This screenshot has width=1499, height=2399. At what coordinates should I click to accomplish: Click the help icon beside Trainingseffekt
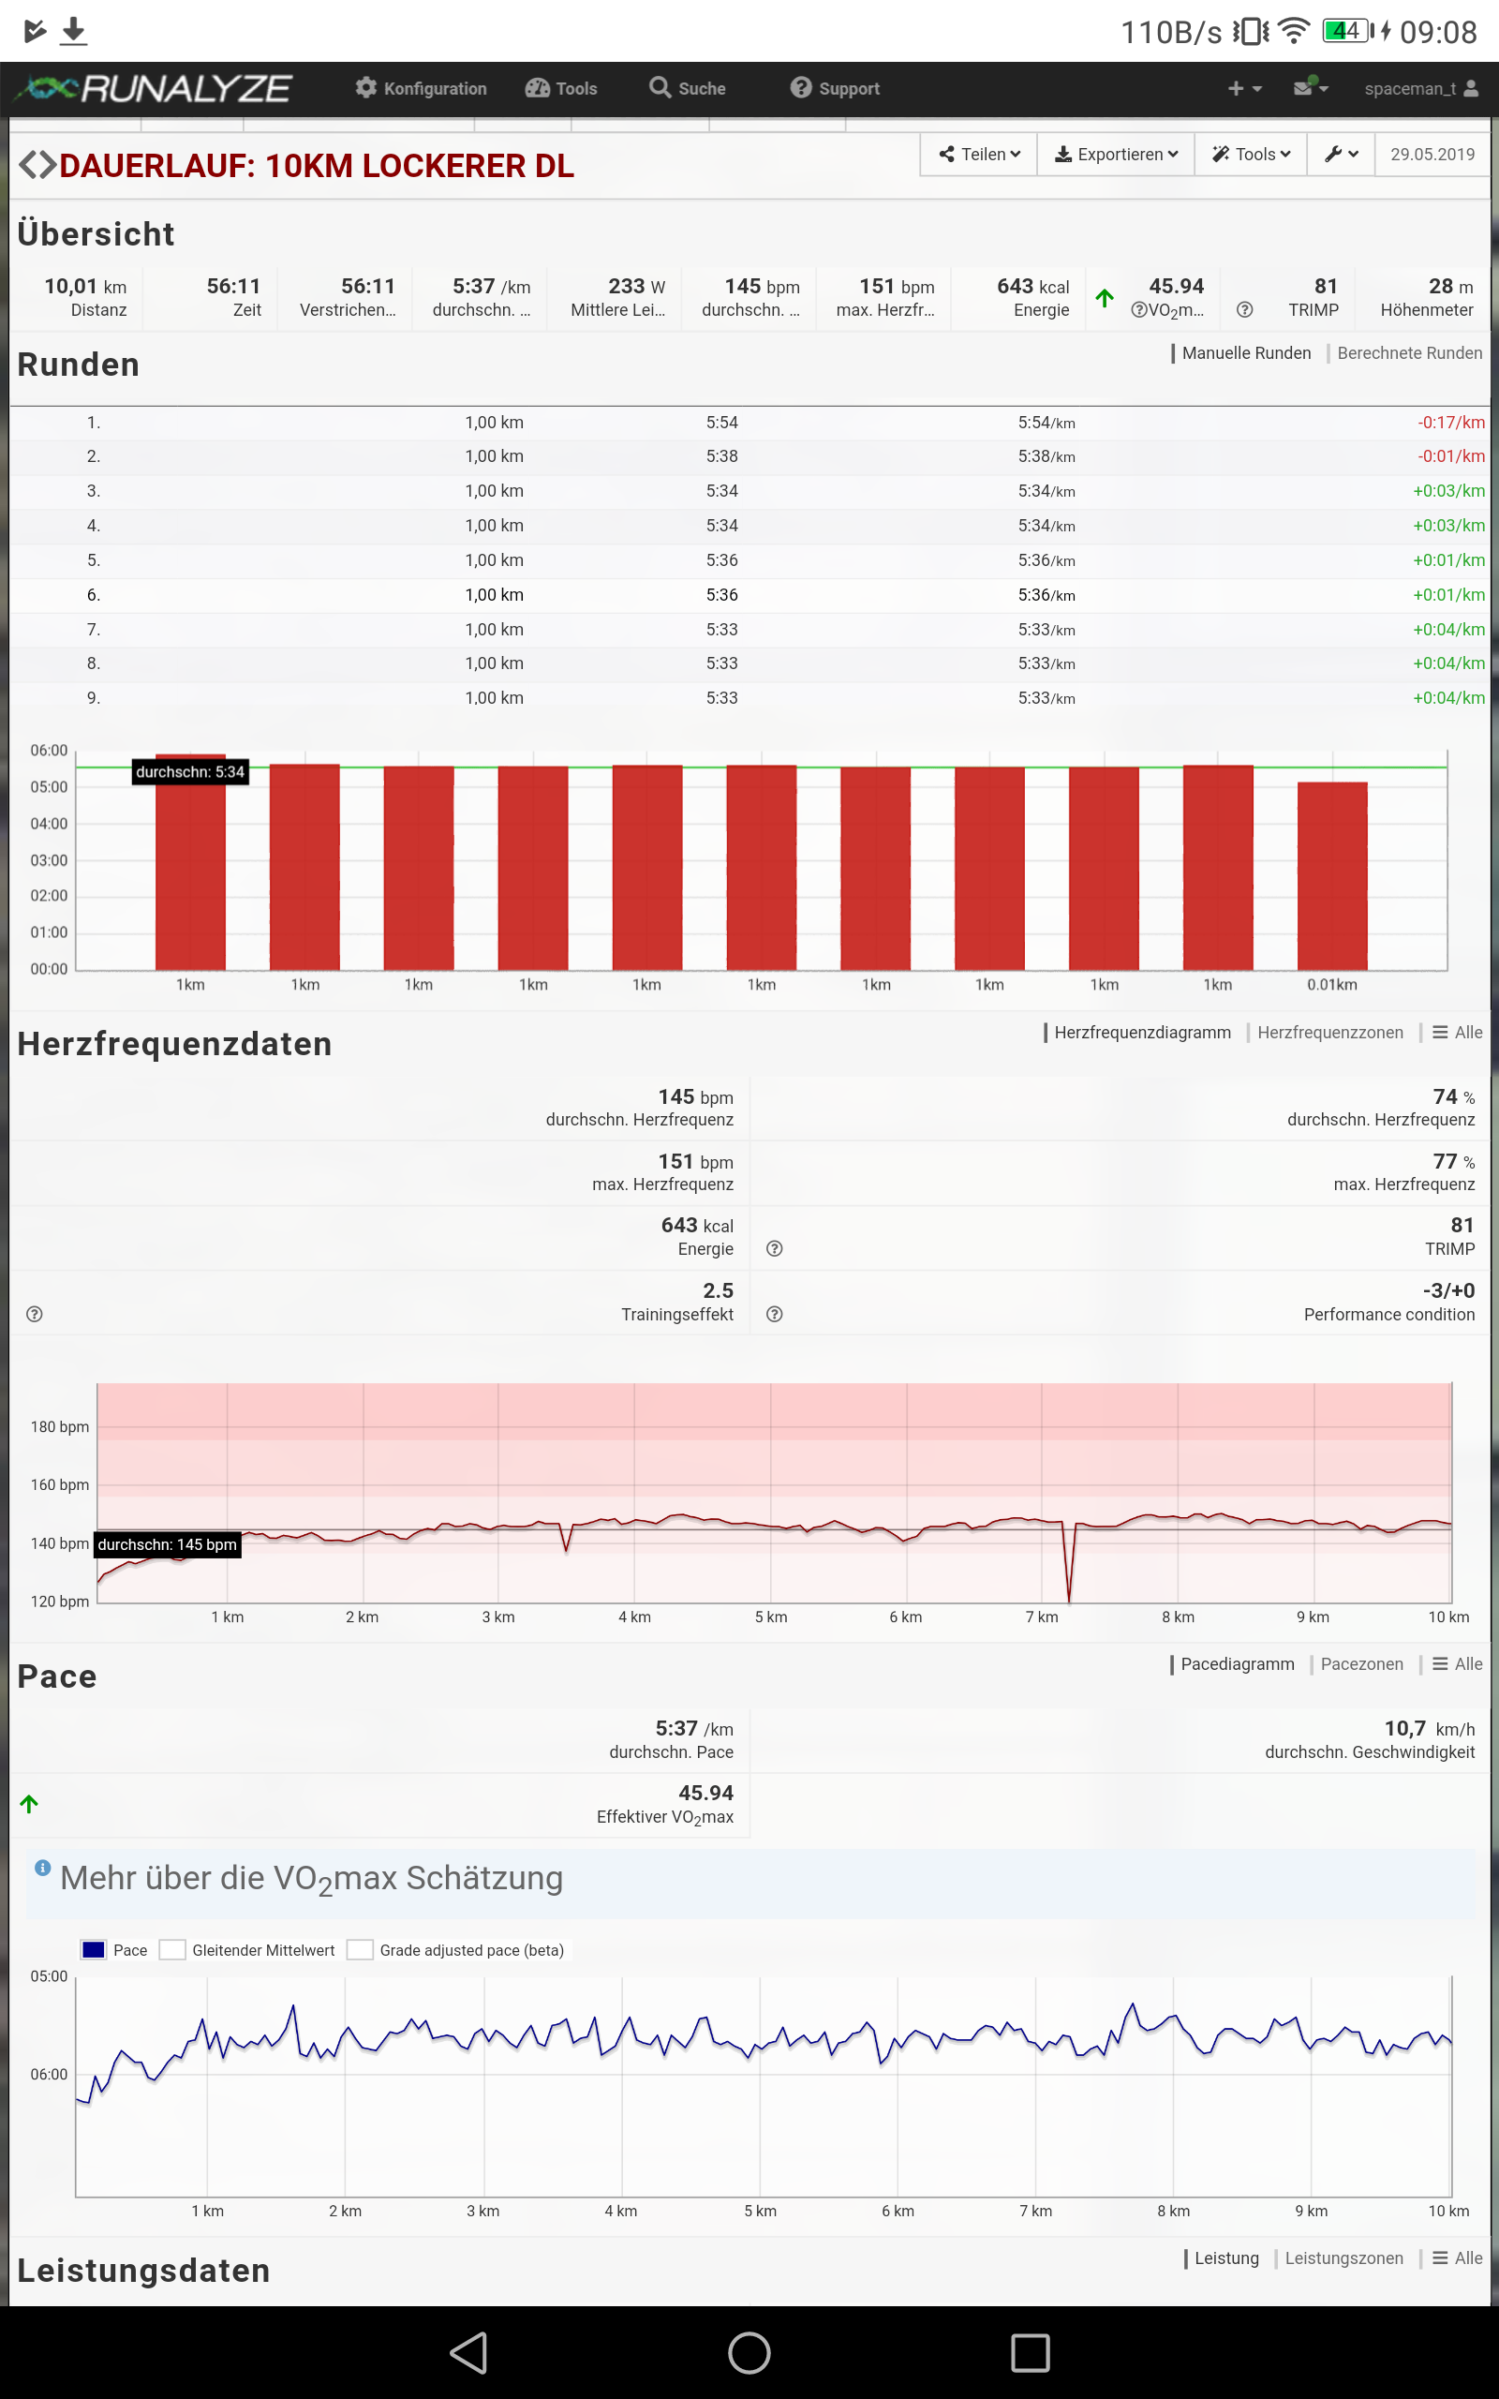tap(35, 1315)
